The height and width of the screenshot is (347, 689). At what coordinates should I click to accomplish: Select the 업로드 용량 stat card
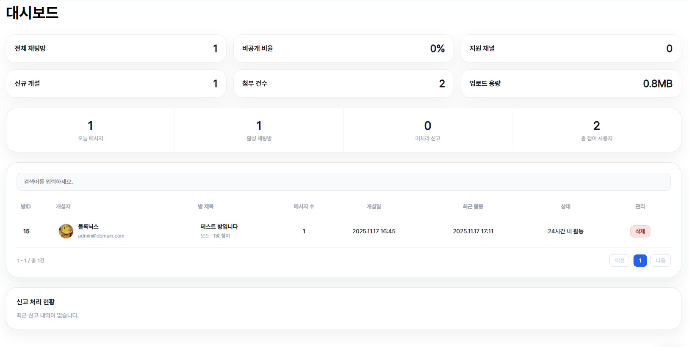pyautogui.click(x=570, y=84)
